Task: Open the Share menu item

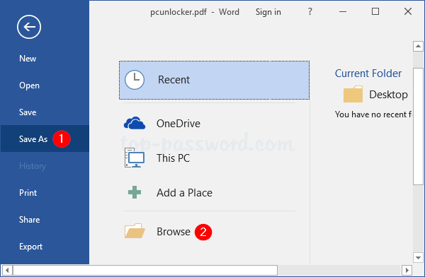Action: coord(29,220)
